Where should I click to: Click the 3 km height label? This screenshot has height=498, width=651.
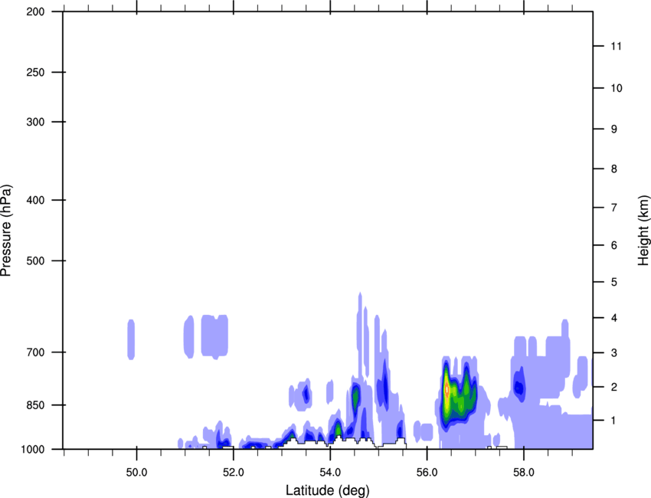(614, 353)
